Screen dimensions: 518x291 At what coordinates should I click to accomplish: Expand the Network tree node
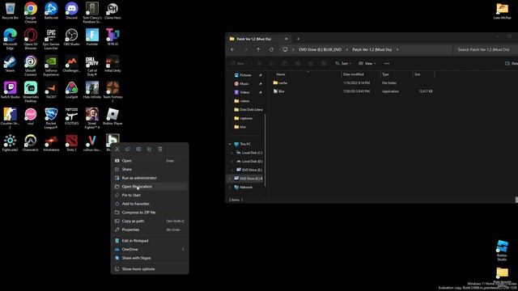[x=230, y=187]
